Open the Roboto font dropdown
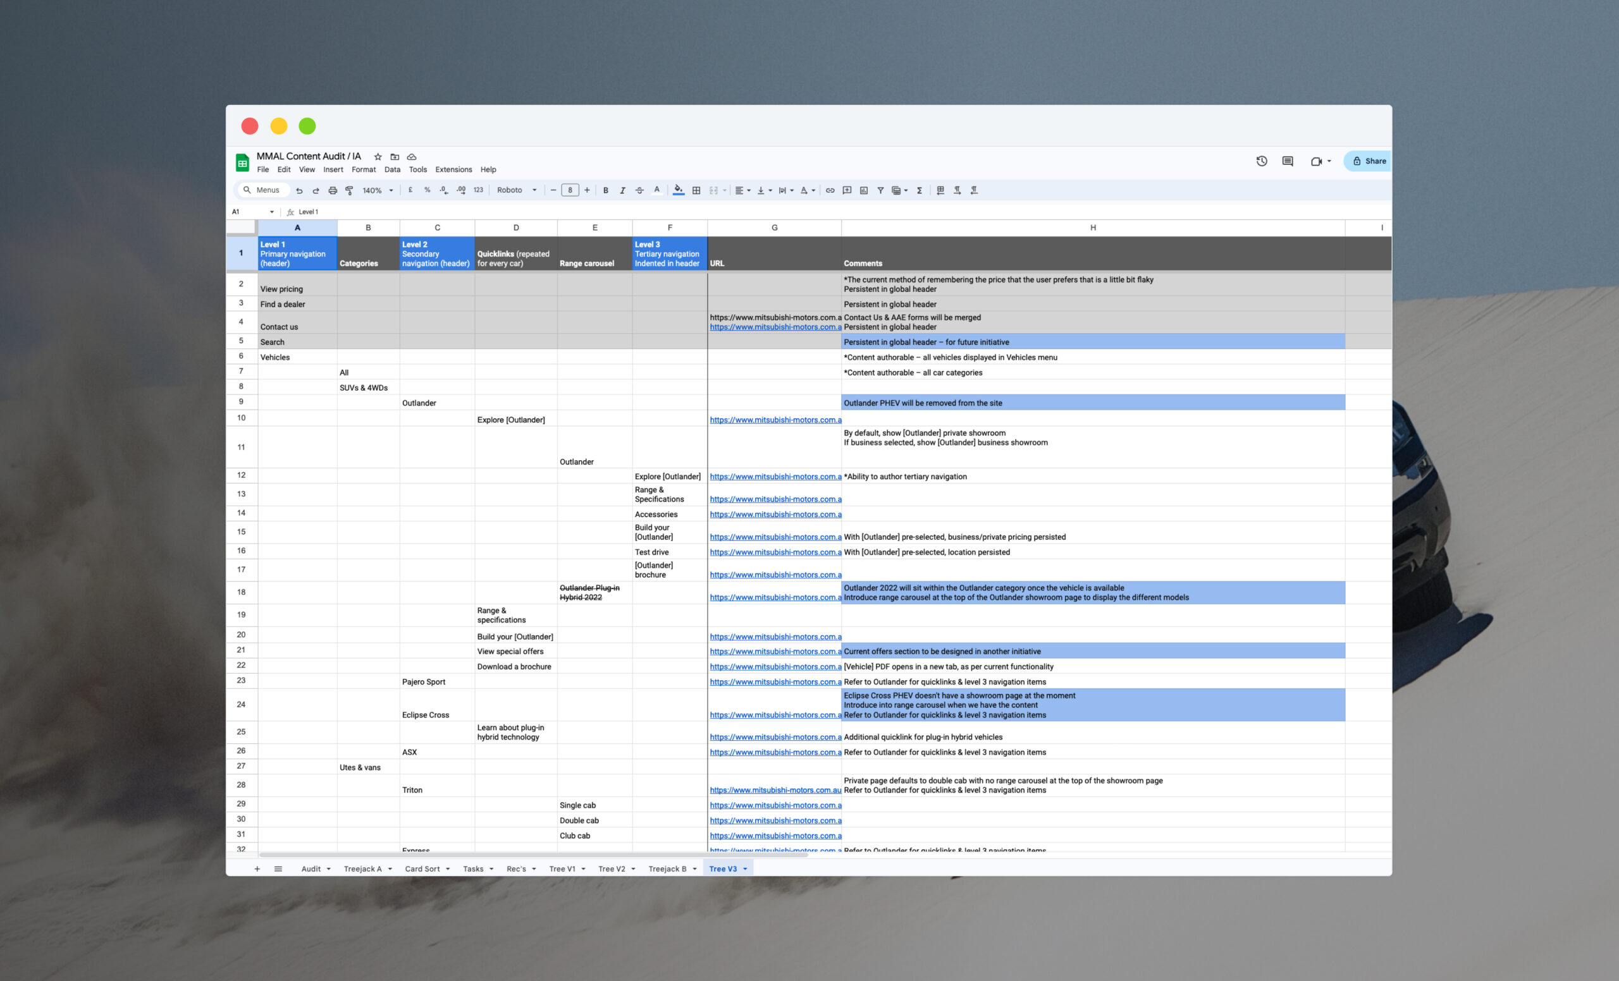The height and width of the screenshot is (981, 1619). 517,190
